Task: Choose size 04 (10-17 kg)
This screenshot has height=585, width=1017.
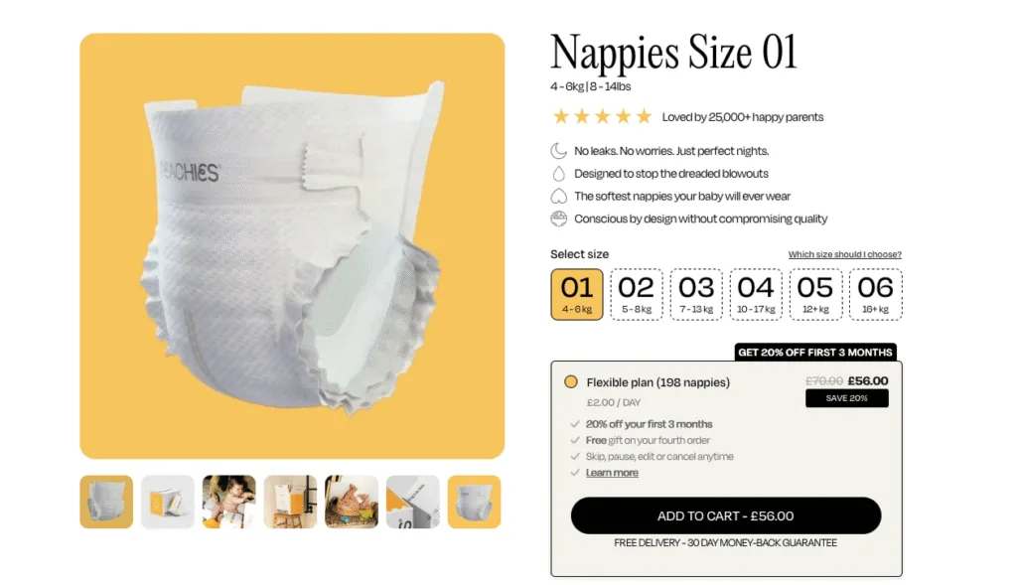Action: (x=756, y=294)
